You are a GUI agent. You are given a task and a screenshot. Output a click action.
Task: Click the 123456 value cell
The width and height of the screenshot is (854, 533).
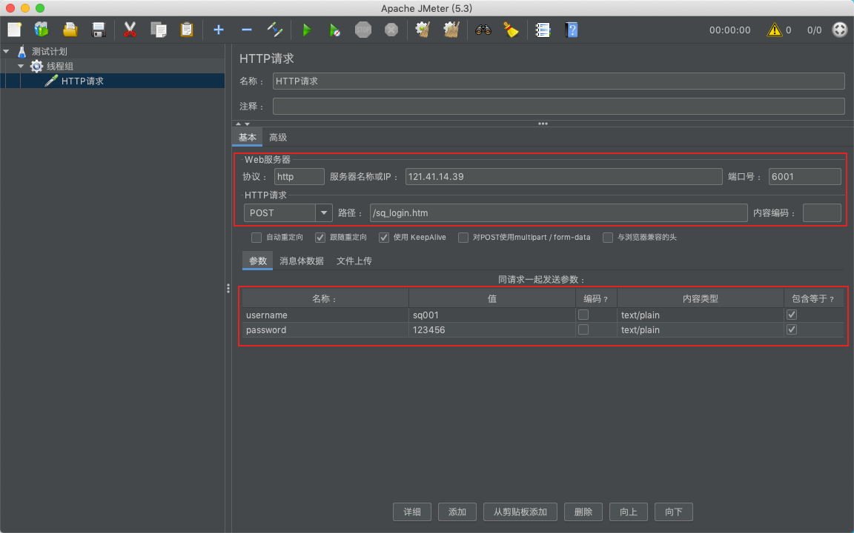coord(491,329)
